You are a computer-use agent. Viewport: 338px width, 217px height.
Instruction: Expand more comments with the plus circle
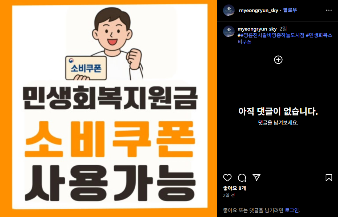tap(278, 60)
